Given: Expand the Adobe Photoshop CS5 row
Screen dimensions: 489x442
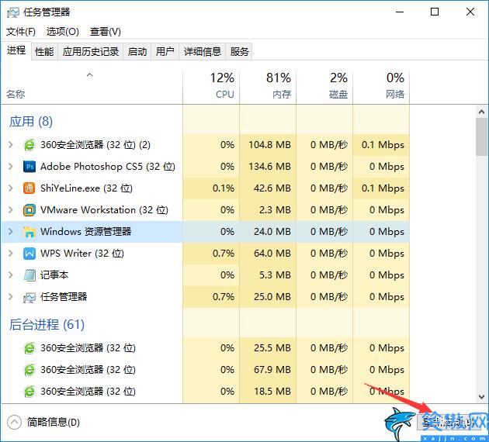Looking at the screenshot, I should [x=11, y=167].
